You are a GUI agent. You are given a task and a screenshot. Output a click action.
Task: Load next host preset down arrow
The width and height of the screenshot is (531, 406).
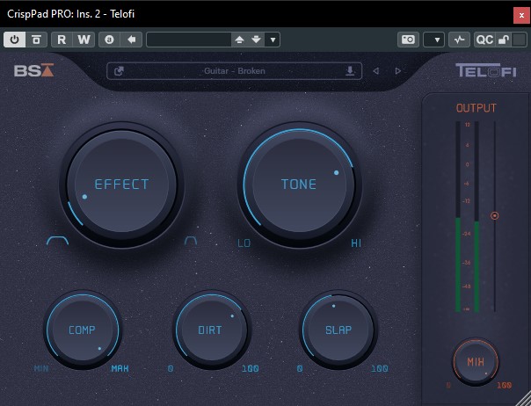(x=257, y=40)
